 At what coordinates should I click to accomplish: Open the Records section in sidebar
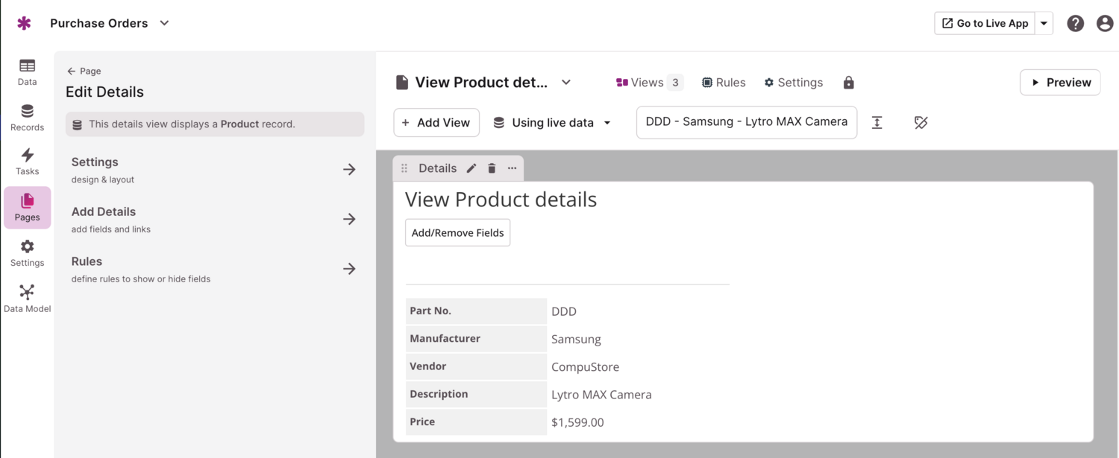click(27, 118)
